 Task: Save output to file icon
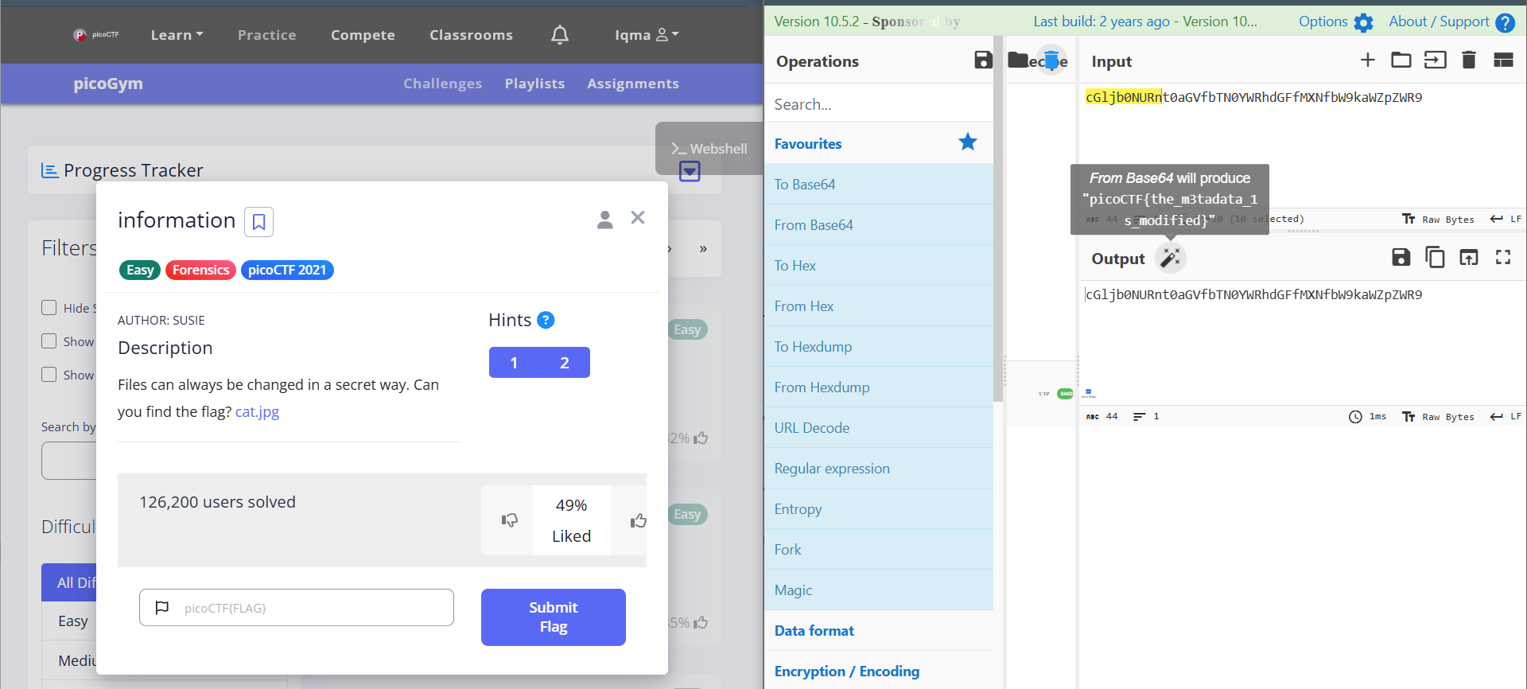tap(1401, 257)
